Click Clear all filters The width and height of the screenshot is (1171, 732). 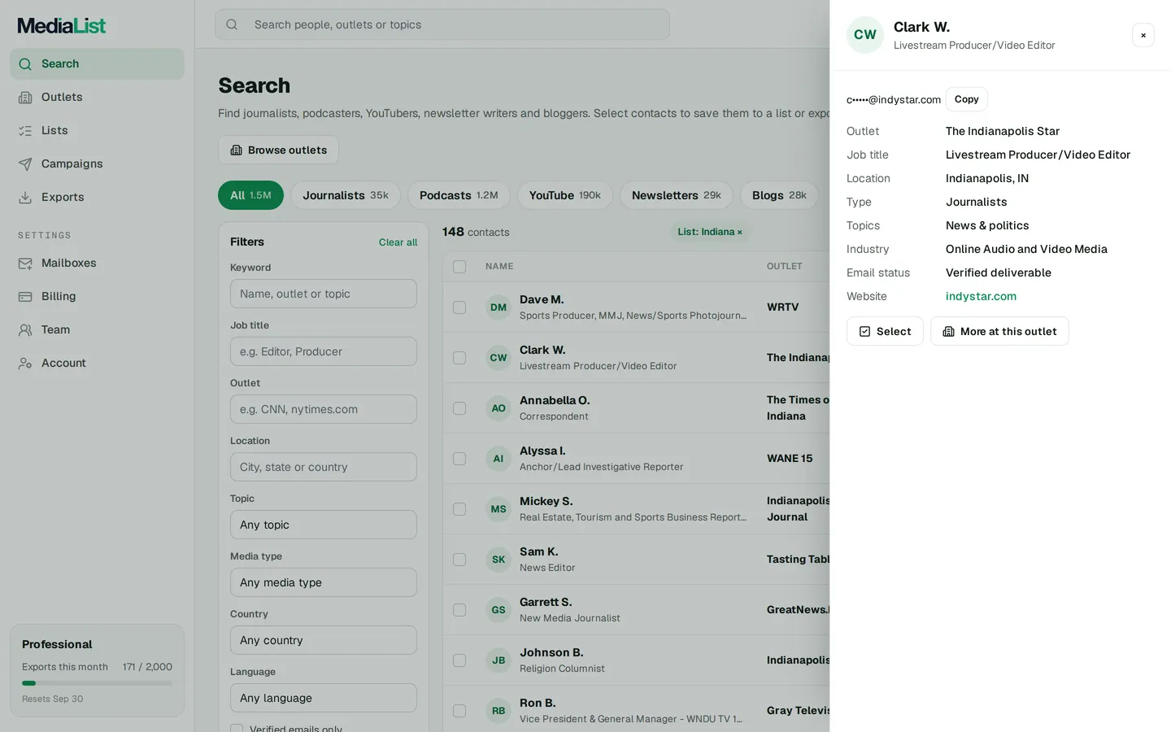[x=398, y=242]
